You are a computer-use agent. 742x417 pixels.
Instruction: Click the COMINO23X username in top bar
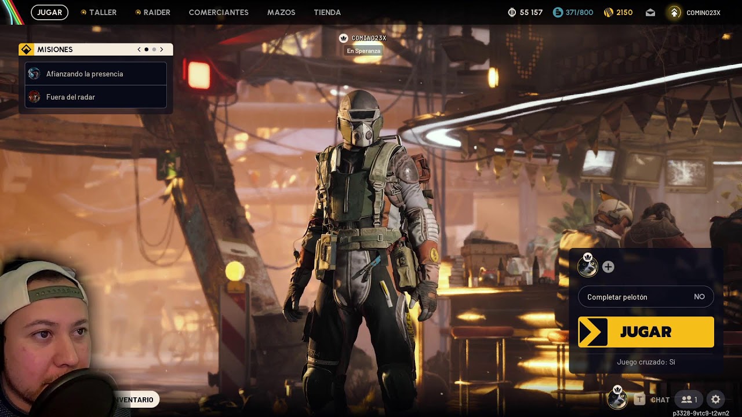click(x=703, y=13)
